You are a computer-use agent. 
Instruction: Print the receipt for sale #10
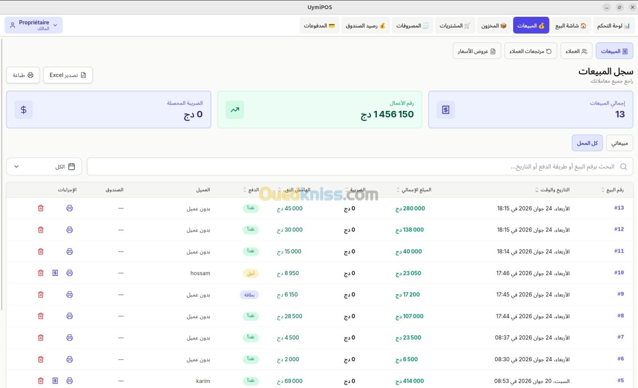pos(69,273)
